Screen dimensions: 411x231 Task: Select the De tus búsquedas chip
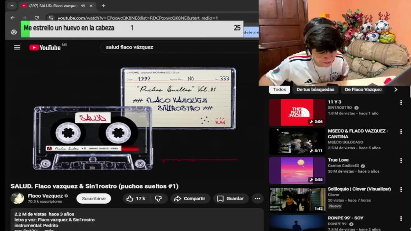coord(315,90)
